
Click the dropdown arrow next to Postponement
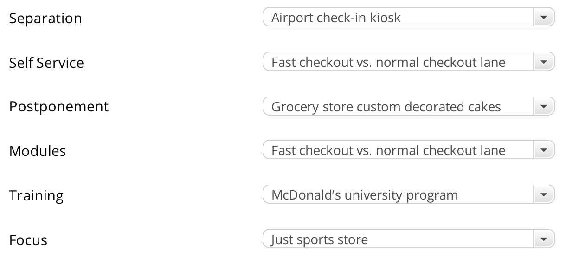[x=544, y=106]
